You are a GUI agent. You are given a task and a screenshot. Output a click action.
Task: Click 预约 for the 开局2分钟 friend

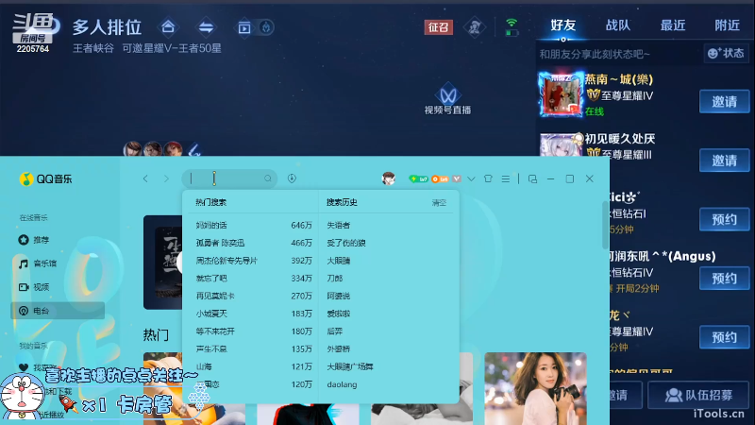724,279
